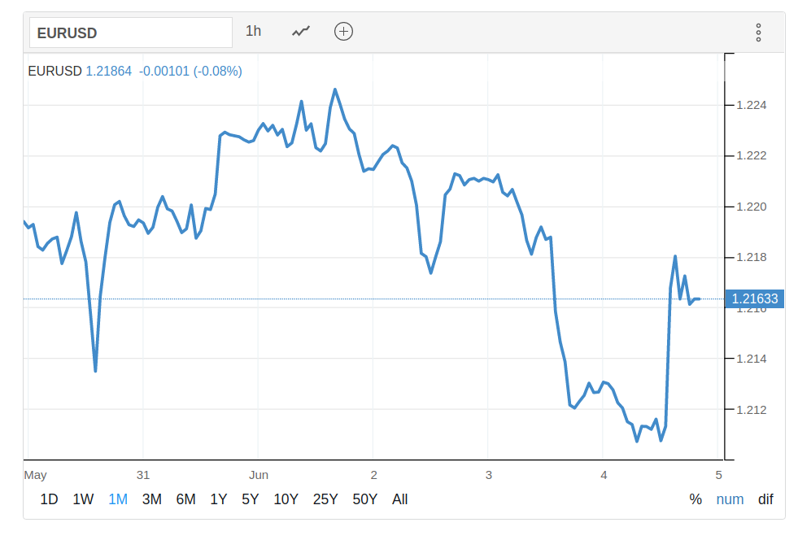Switch to the 1M range
The image size is (798, 540).
pos(118,499)
